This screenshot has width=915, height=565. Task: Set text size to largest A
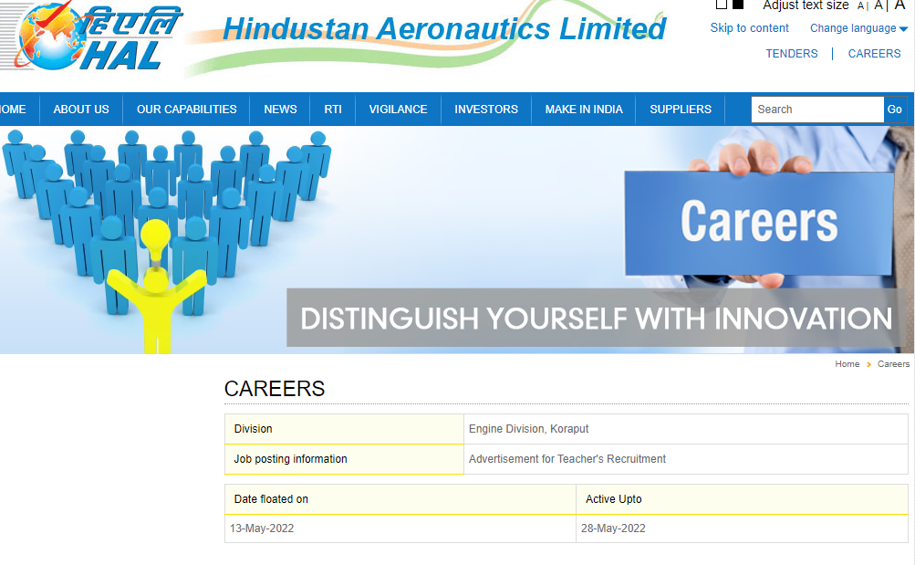[x=899, y=5]
